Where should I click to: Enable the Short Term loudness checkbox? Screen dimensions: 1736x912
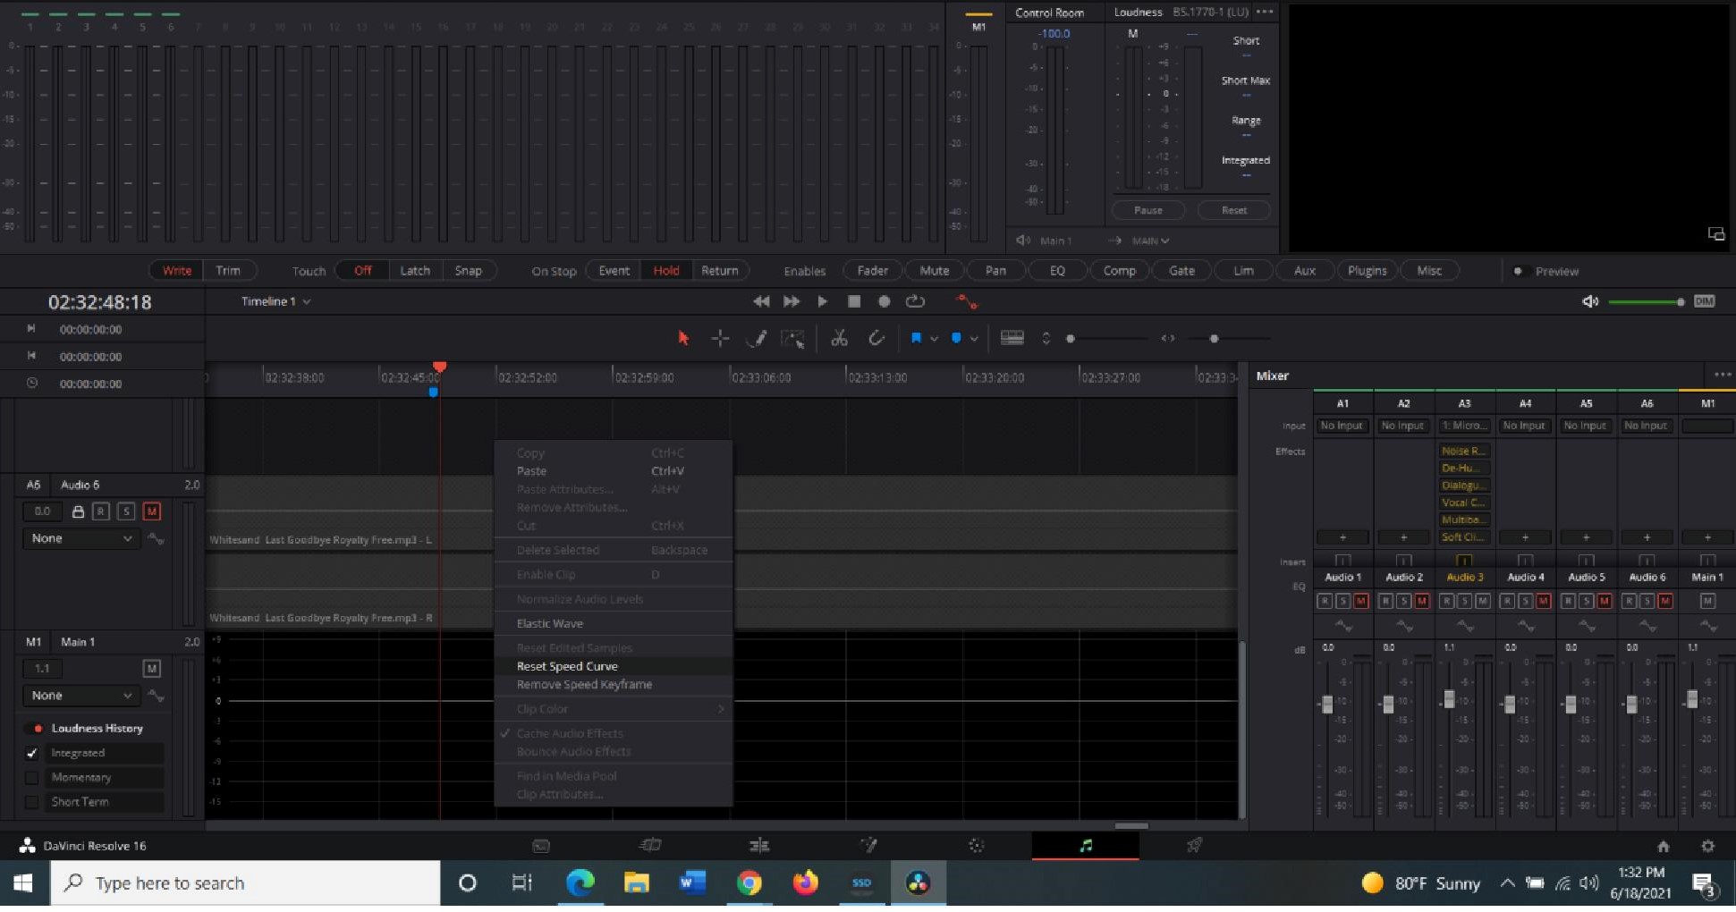pyautogui.click(x=31, y=802)
